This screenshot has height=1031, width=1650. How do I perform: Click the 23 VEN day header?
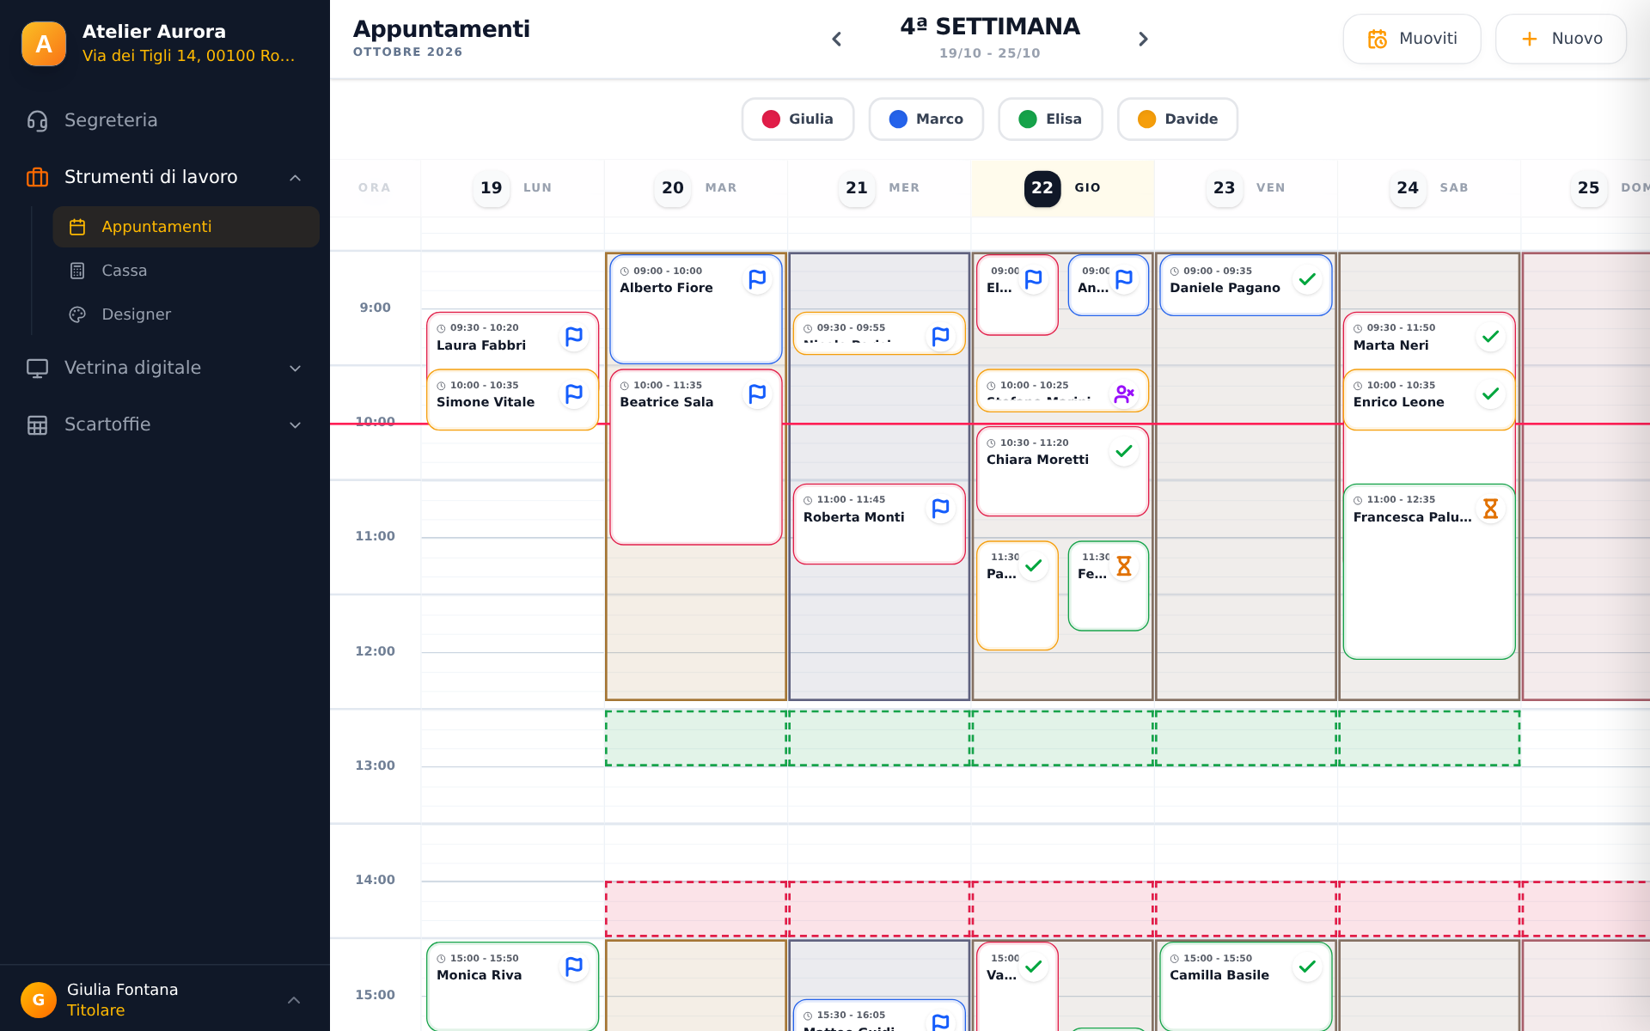pyautogui.click(x=1246, y=188)
